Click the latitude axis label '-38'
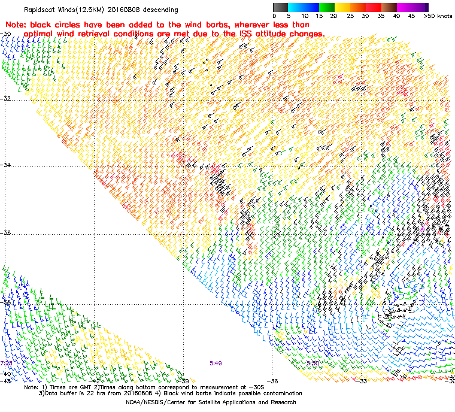455x412 pixels. point(5,302)
